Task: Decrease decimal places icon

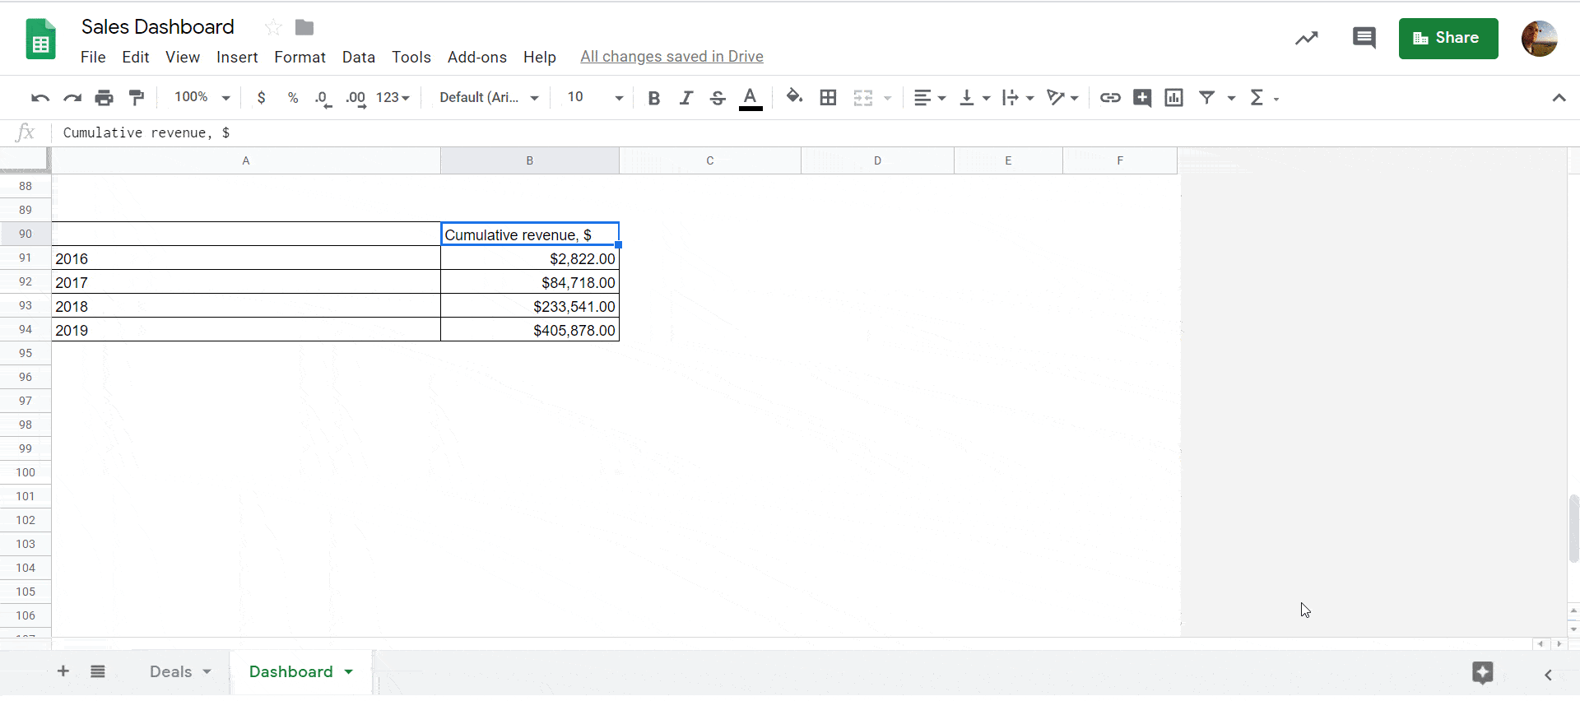Action: click(x=323, y=99)
